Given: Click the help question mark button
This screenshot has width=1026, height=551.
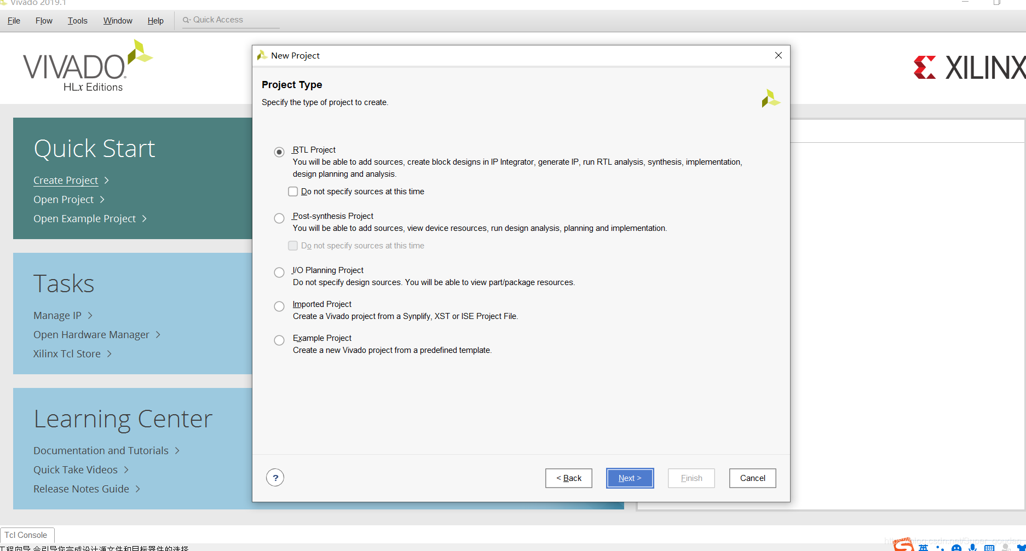Looking at the screenshot, I should pos(275,478).
